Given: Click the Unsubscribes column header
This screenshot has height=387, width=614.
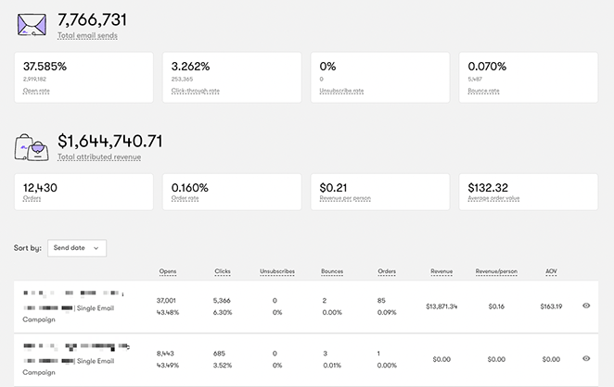Looking at the screenshot, I should (278, 271).
